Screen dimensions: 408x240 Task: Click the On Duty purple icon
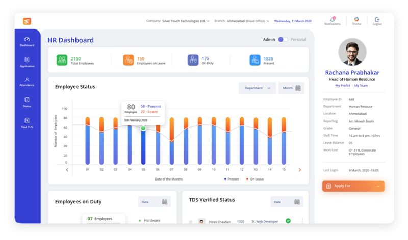(x=192, y=60)
